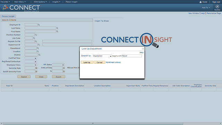Click the Last Name input field
Image resolution: width=222 pixels, height=125 pixels.
coord(40,28)
